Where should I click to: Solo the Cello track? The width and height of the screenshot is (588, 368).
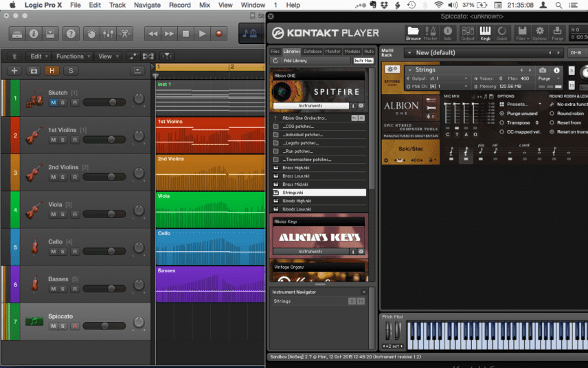coord(63,251)
